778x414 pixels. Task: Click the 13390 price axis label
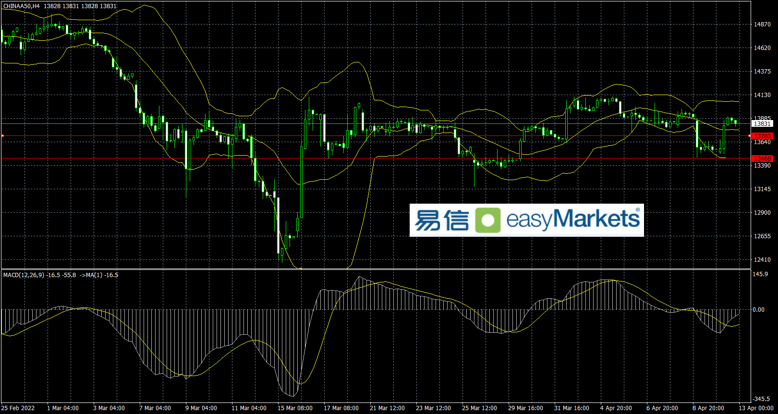pos(762,166)
